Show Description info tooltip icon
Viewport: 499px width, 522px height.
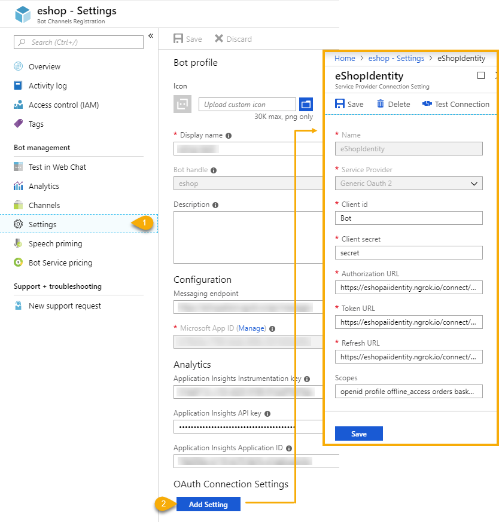click(215, 204)
